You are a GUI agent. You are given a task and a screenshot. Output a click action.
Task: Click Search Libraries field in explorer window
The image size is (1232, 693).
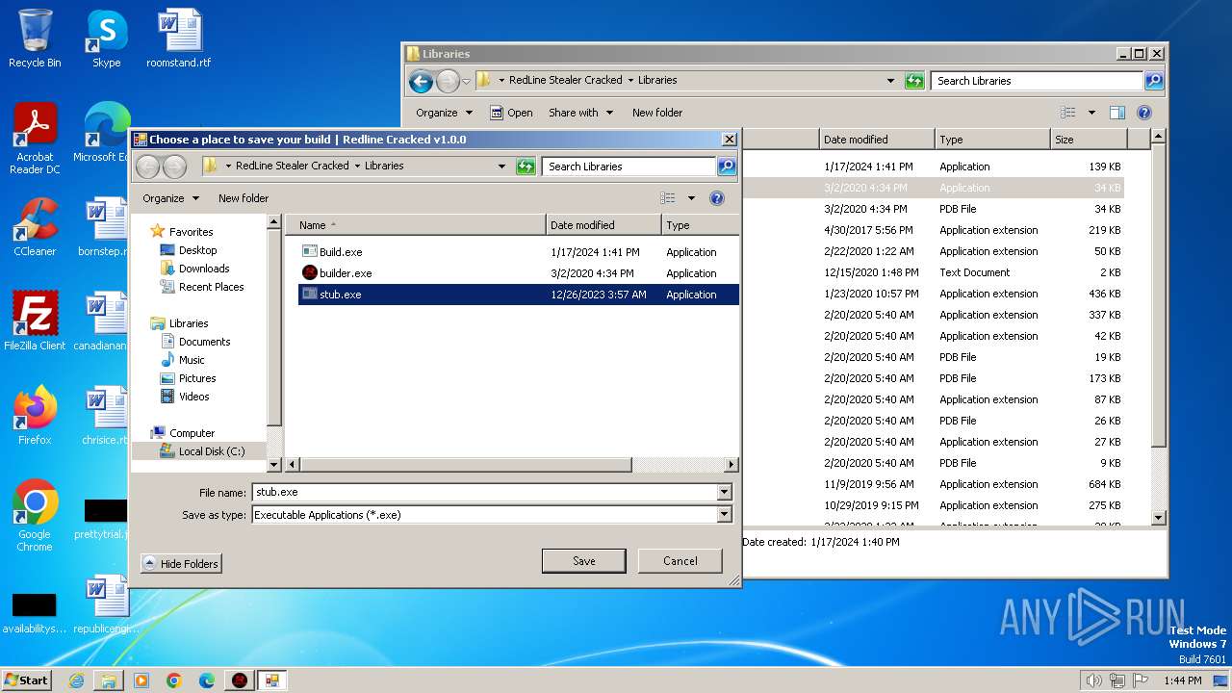[1038, 81]
